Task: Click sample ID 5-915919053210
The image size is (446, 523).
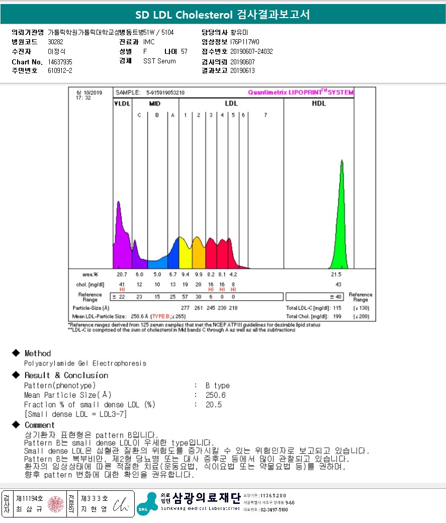Action: (x=165, y=93)
